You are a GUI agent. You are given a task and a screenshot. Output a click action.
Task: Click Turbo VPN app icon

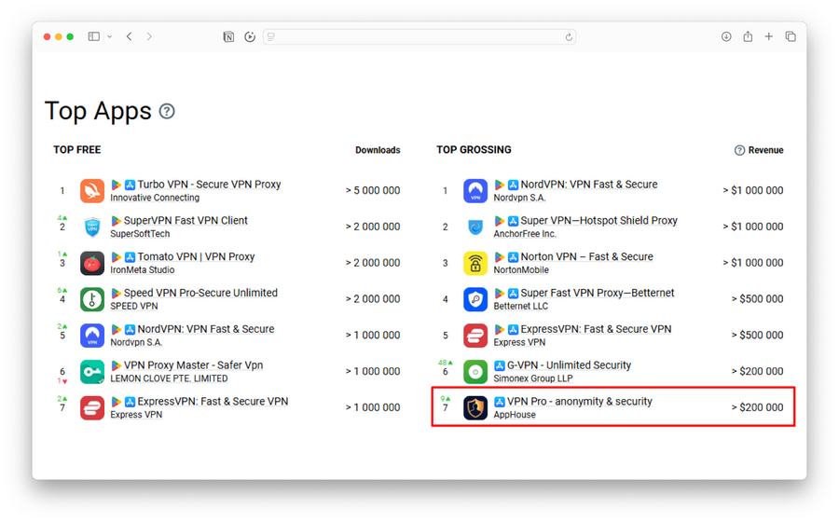click(x=92, y=191)
